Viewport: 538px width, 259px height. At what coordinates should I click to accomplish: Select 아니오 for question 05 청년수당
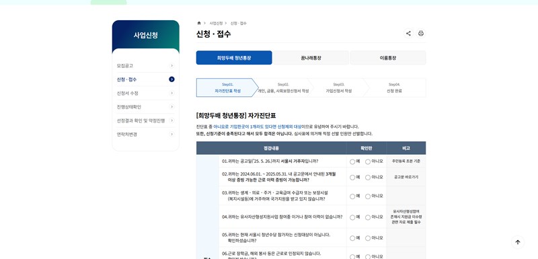[x=368, y=238]
